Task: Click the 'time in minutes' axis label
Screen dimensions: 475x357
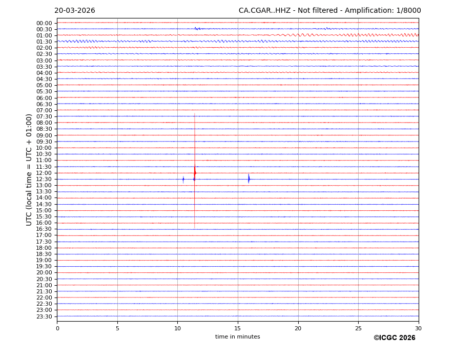Action: pyautogui.click(x=237, y=336)
